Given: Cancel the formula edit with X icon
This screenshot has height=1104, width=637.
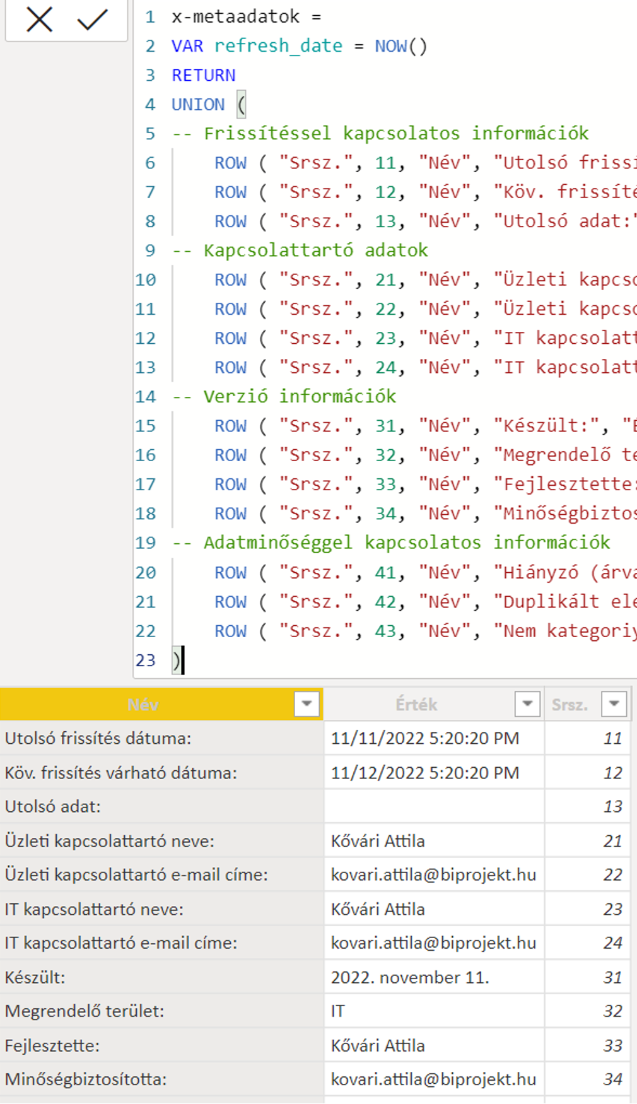Looking at the screenshot, I should [x=39, y=20].
